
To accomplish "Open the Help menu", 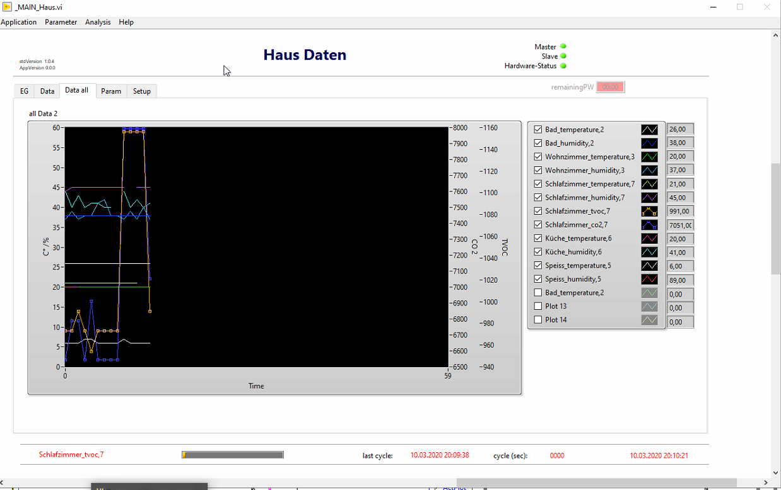I will [126, 22].
